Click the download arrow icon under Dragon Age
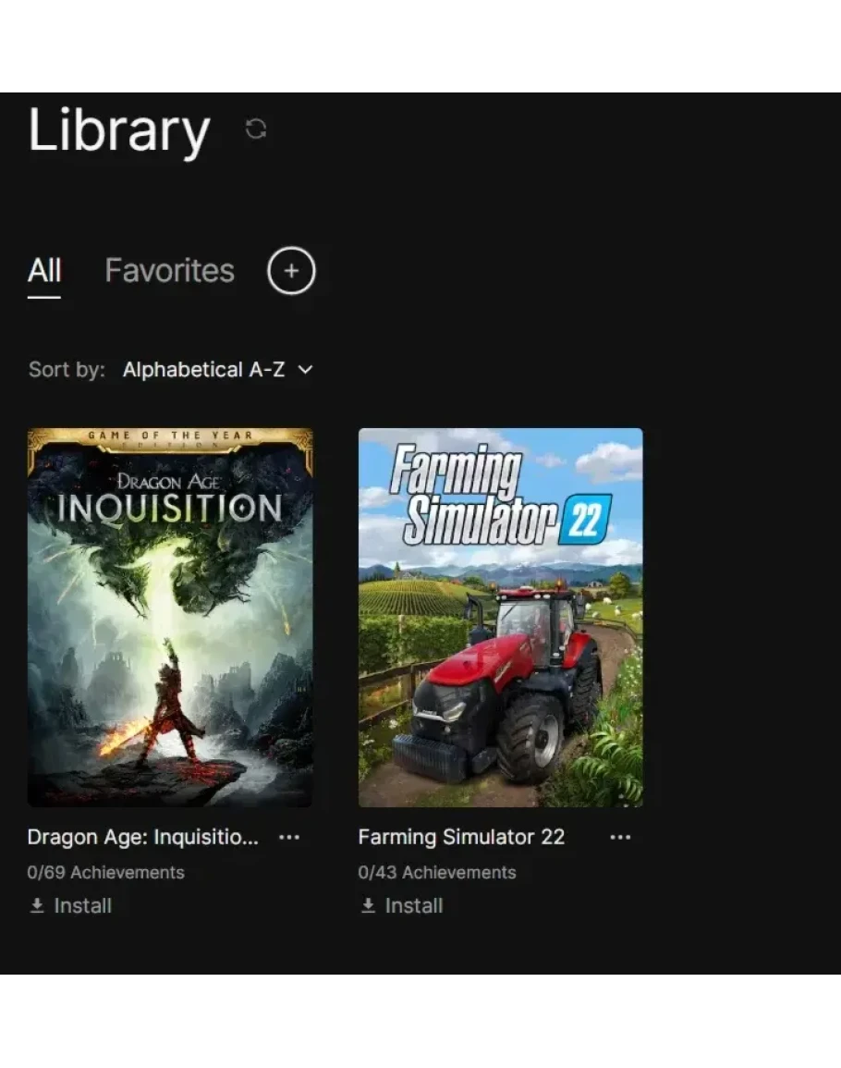The height and width of the screenshot is (1068, 841). coord(38,905)
